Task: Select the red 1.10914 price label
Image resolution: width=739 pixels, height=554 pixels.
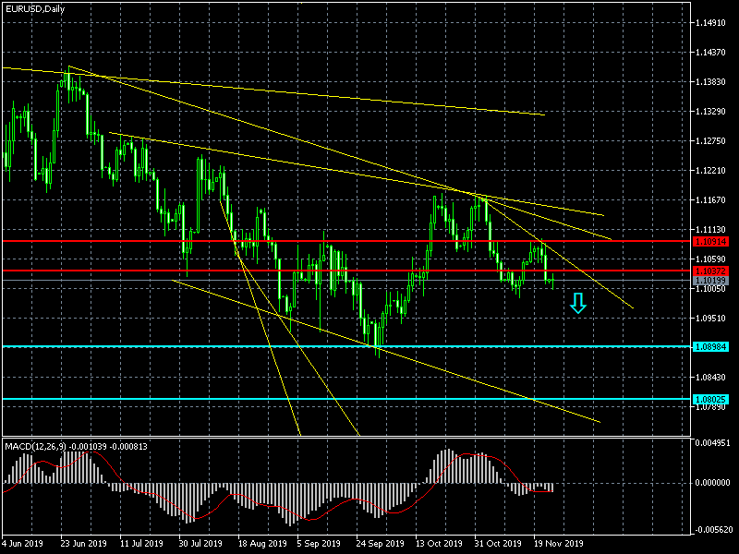Action: (x=710, y=242)
